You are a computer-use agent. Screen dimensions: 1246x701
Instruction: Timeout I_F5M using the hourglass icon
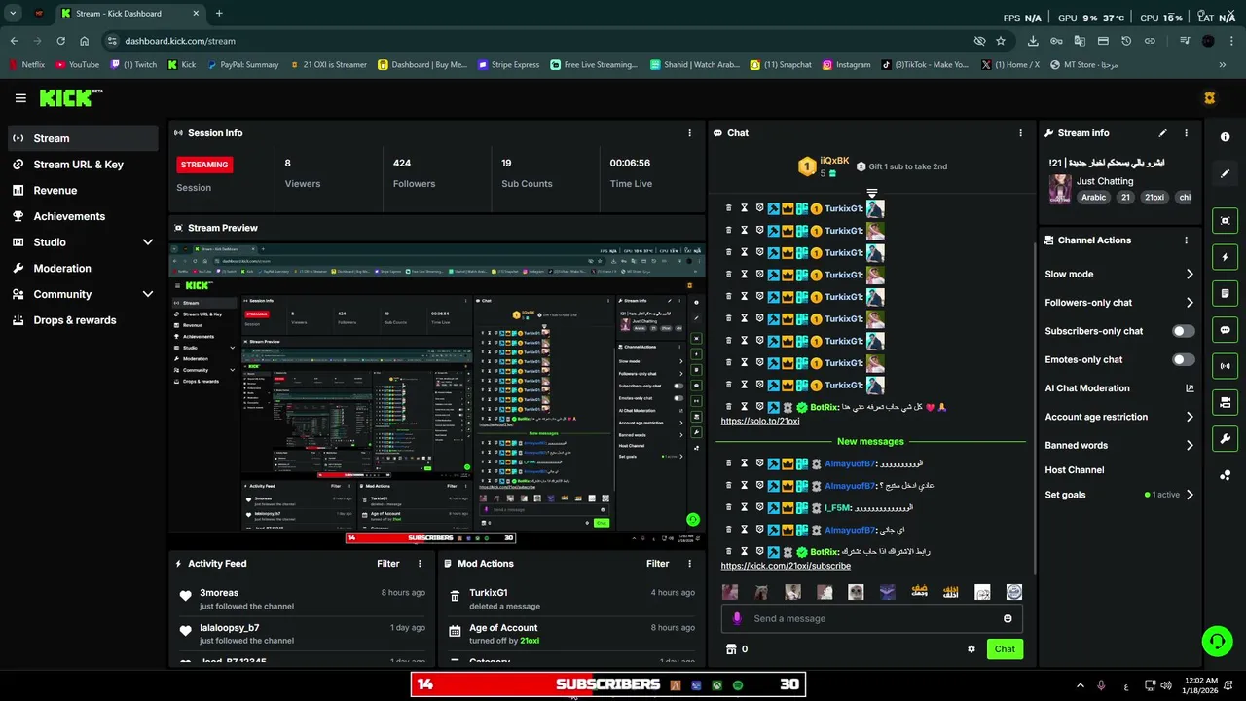tap(744, 508)
